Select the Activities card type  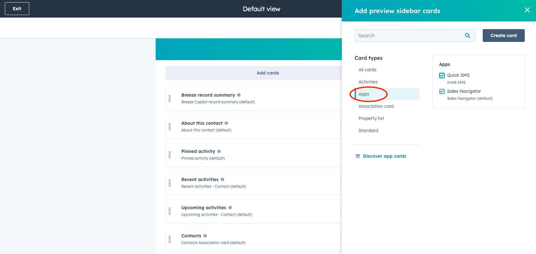pos(368,82)
